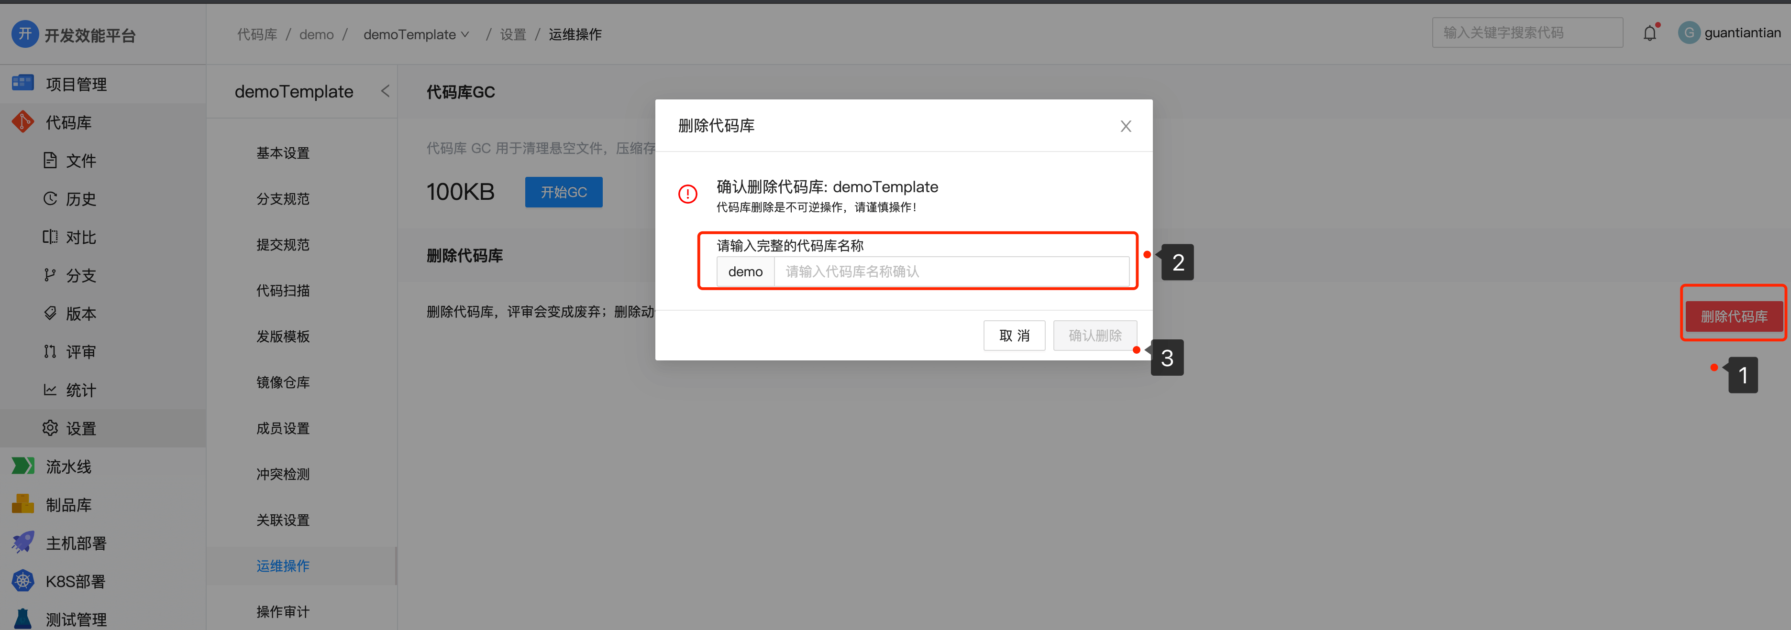Click the 测试管理 flask icon
Screen dimensions: 1791x630
coord(23,619)
